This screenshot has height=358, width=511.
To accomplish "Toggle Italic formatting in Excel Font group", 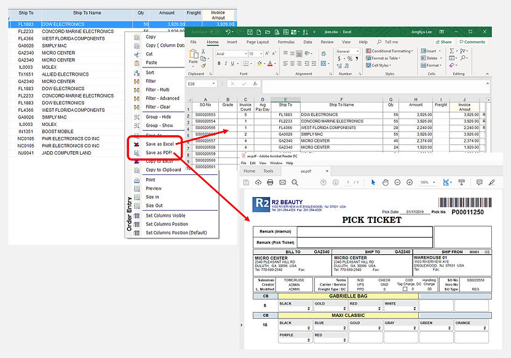I will (226, 63).
